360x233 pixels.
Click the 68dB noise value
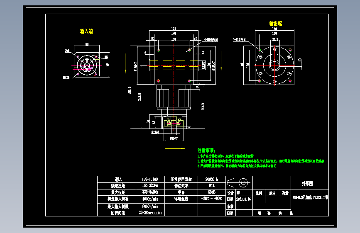pyautogui.click(x=212, y=192)
